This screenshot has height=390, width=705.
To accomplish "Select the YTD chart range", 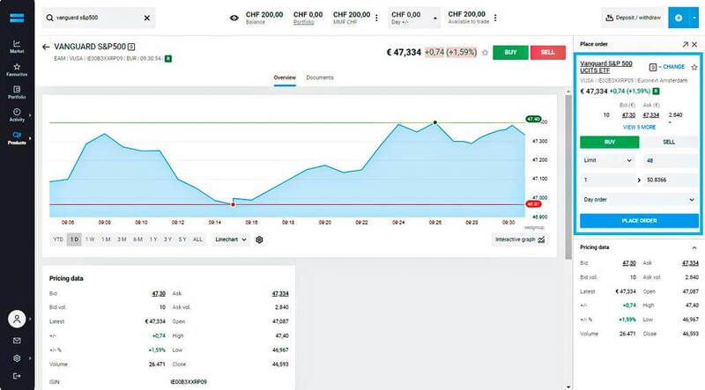I will (x=58, y=239).
